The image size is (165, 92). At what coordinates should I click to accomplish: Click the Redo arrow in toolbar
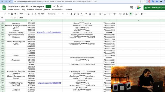[9, 14]
